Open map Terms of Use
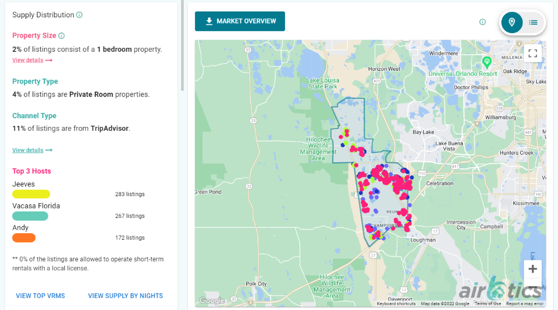Viewport: 558px width, 310px height. click(x=488, y=303)
